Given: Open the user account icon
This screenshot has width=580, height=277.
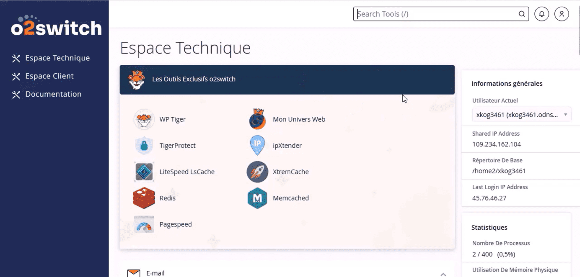Looking at the screenshot, I should [562, 14].
